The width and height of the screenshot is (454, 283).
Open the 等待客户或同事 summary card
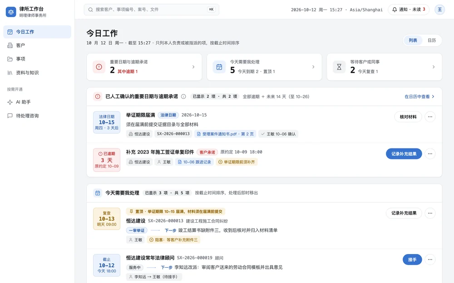tap(385, 67)
